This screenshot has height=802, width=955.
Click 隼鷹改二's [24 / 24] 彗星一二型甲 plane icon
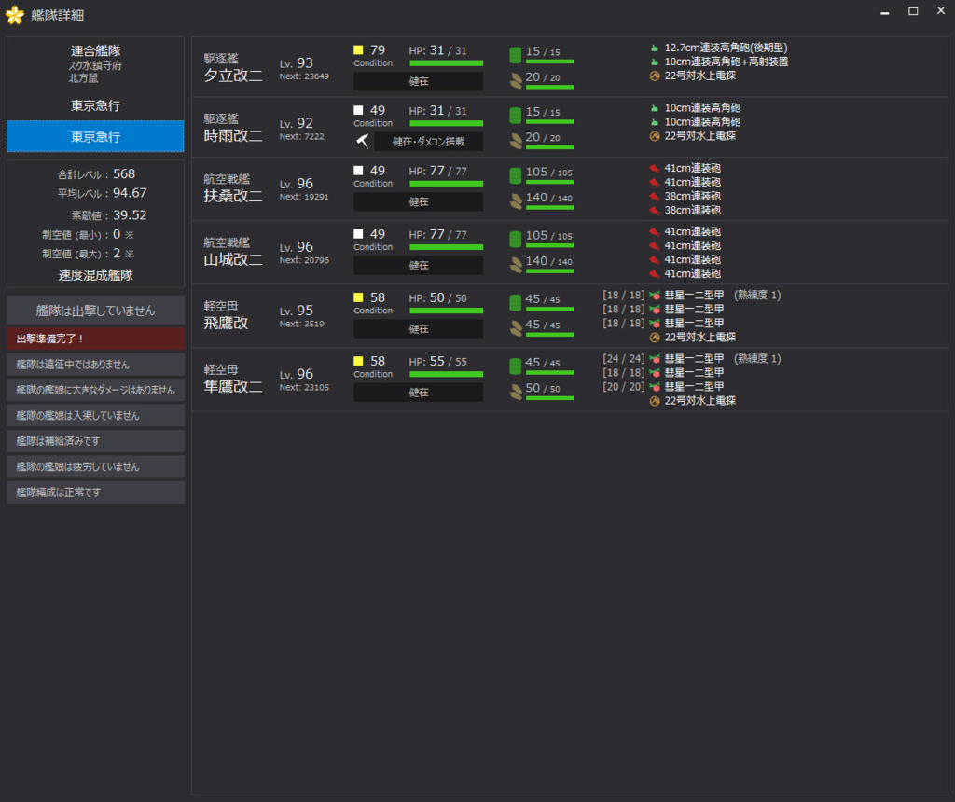pyautogui.click(x=655, y=359)
